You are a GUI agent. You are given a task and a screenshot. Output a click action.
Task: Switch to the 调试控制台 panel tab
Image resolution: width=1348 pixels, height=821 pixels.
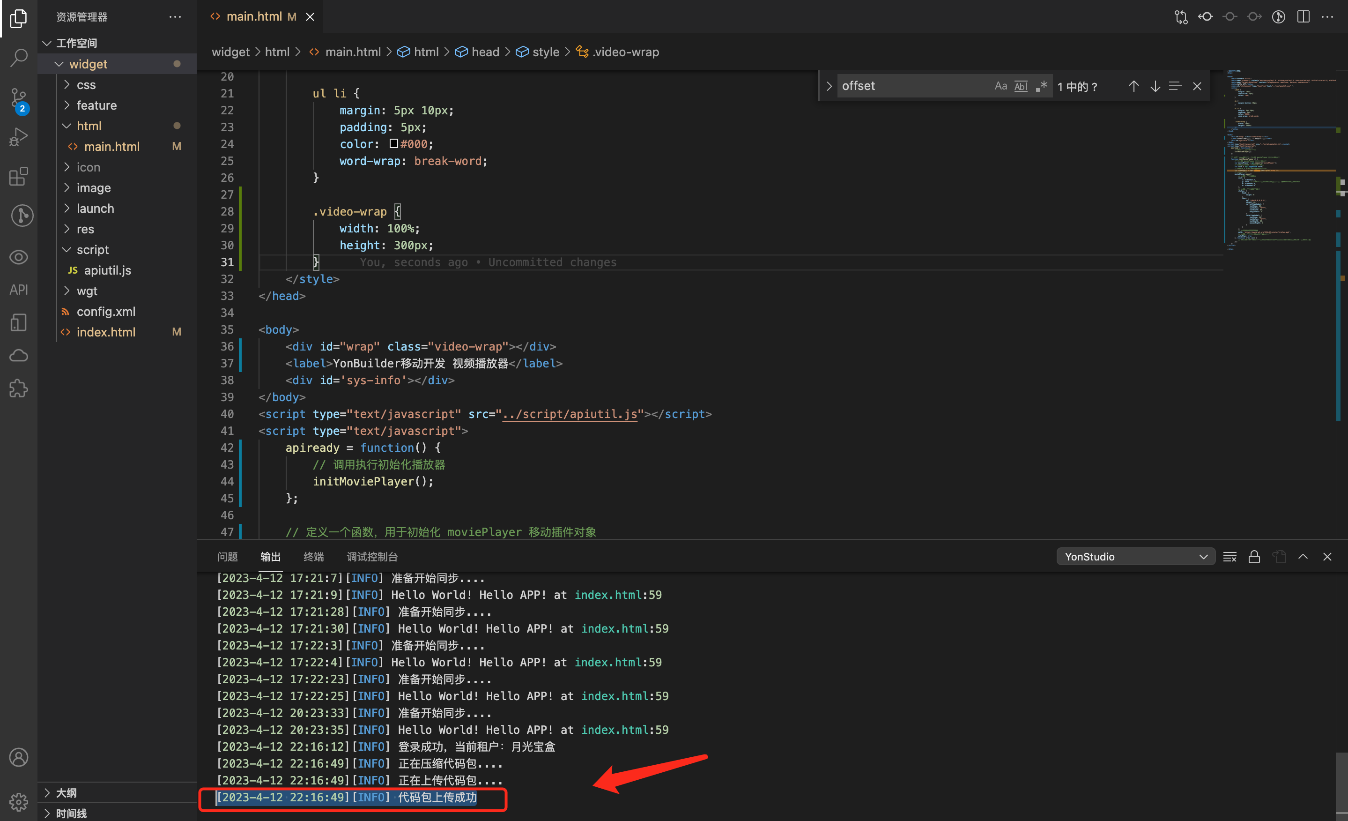[x=372, y=557]
